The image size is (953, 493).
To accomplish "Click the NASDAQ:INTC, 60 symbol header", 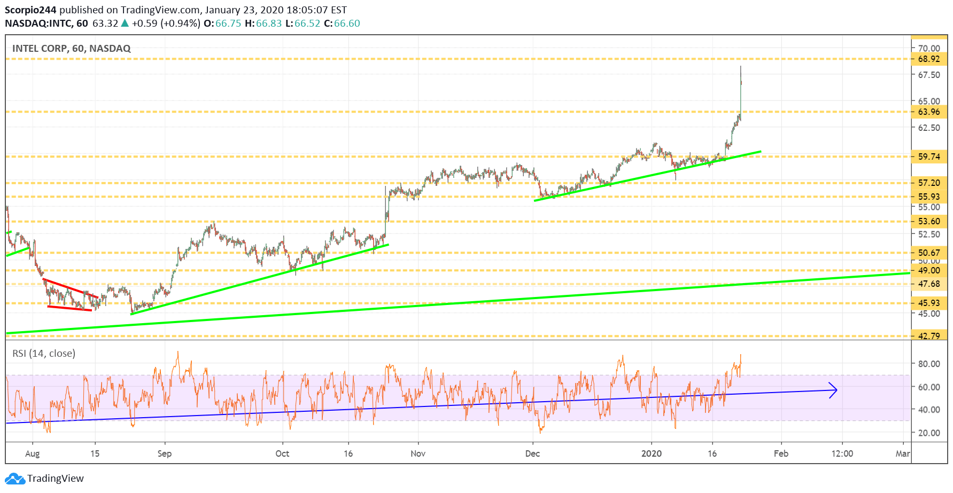I will coord(47,24).
